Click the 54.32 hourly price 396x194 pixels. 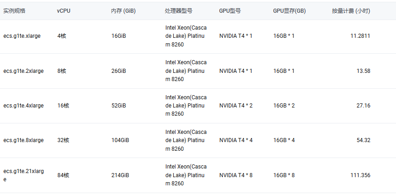click(x=364, y=140)
